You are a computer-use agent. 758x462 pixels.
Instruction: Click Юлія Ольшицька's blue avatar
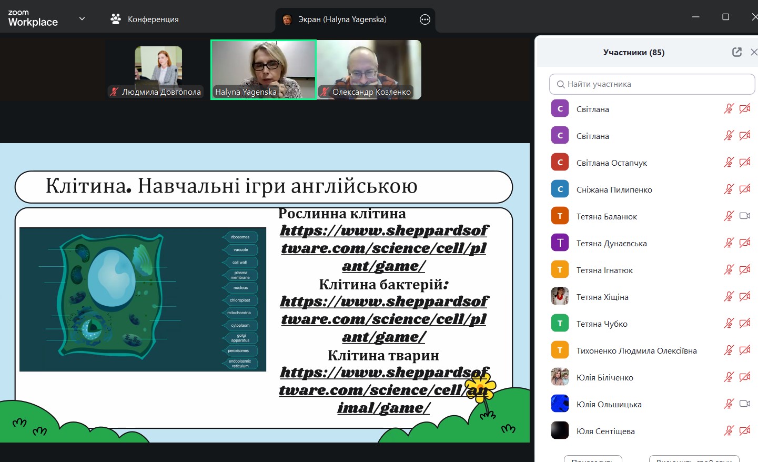coord(560,404)
